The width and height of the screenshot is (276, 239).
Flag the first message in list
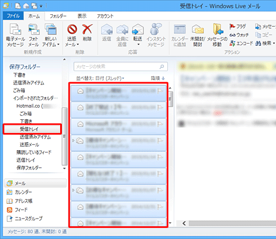tap(160, 91)
